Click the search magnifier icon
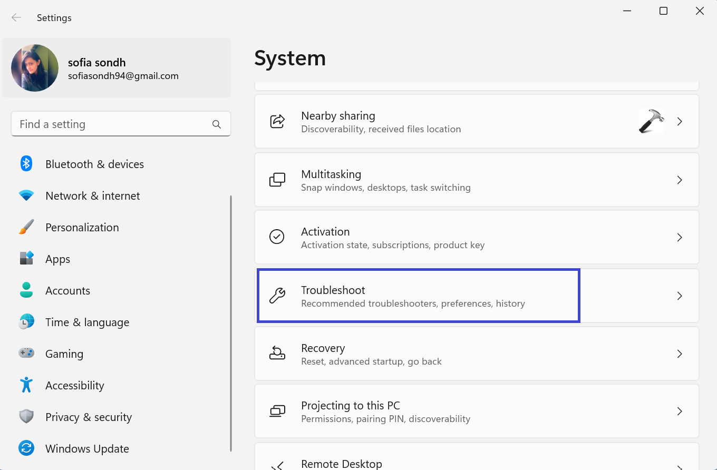 [x=216, y=124]
